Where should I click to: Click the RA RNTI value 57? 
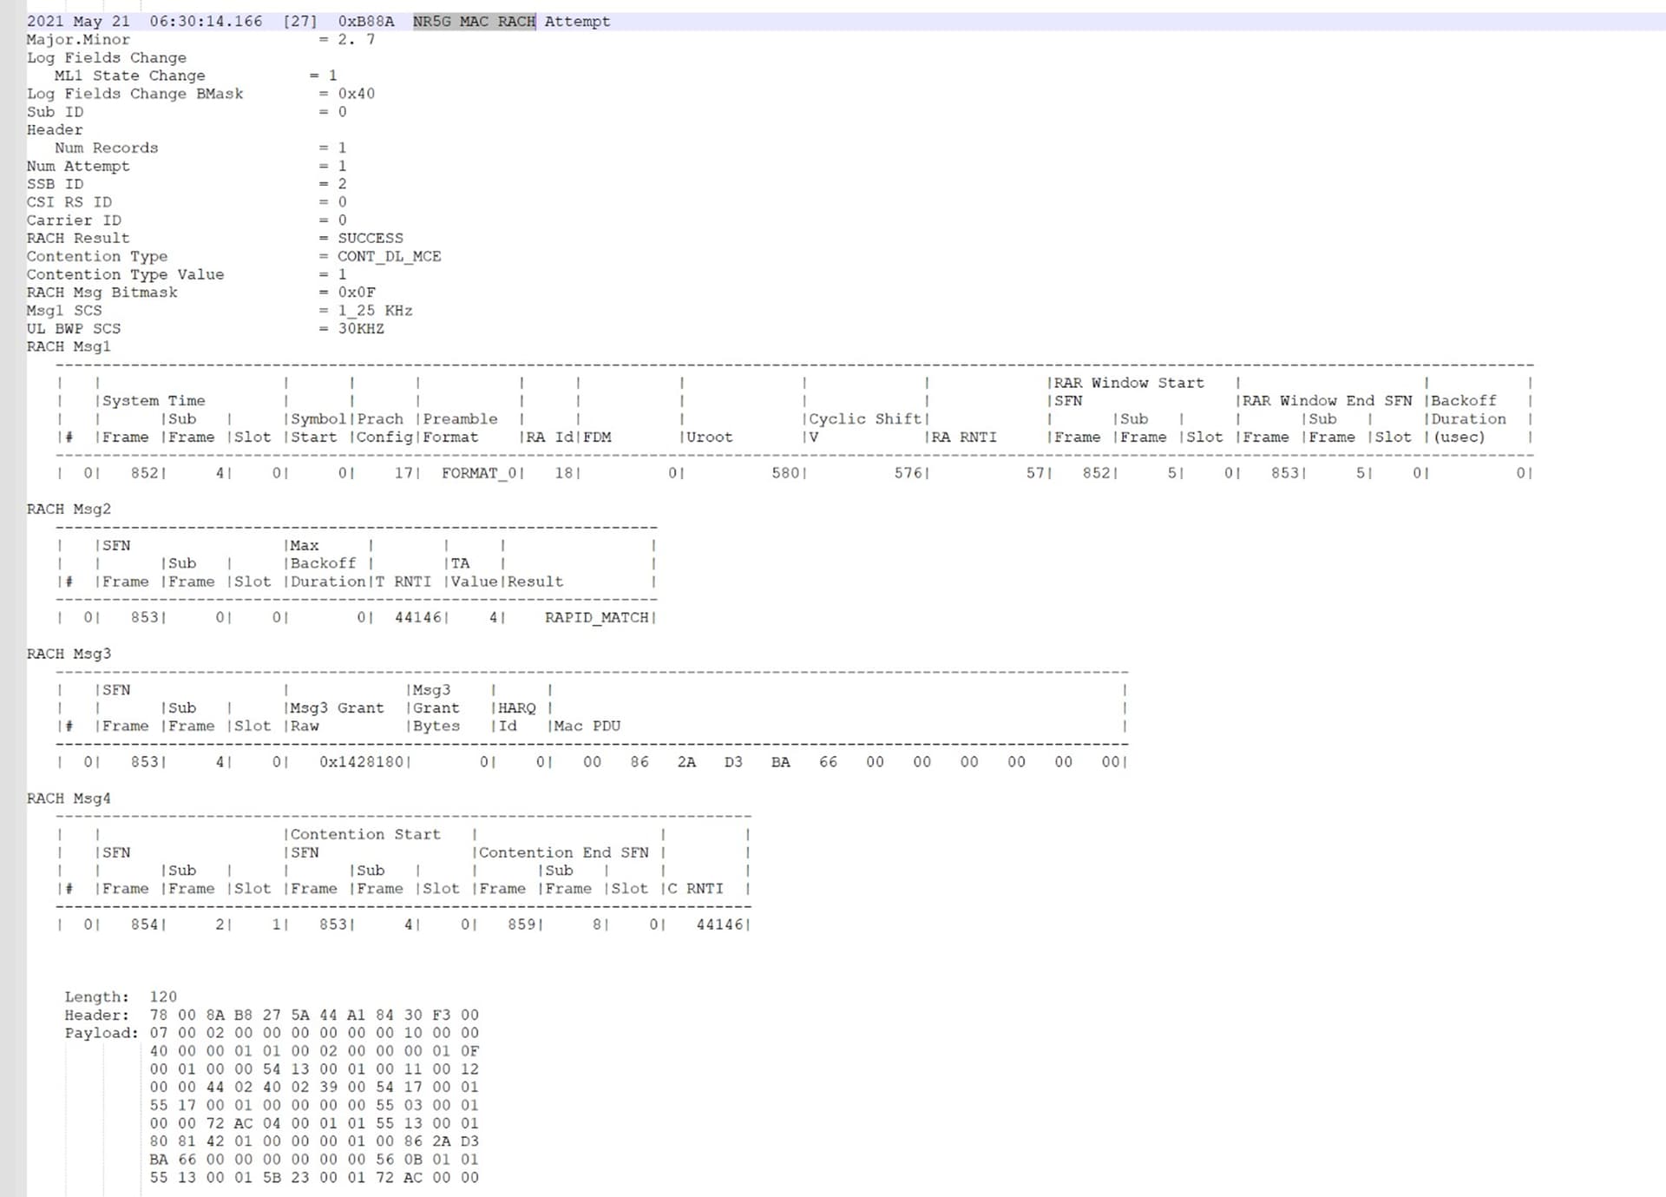click(1036, 474)
